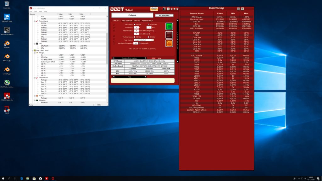This screenshot has width=322, height=181.
Task: Collapse the Voltages node in HWMonitor
Action: tap(35, 53)
